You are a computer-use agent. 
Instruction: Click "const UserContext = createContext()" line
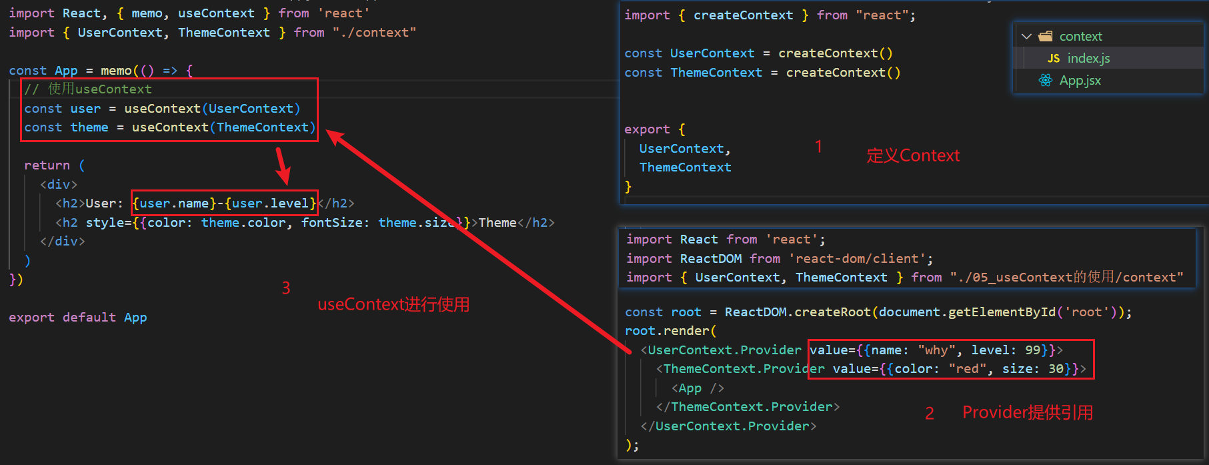point(758,53)
